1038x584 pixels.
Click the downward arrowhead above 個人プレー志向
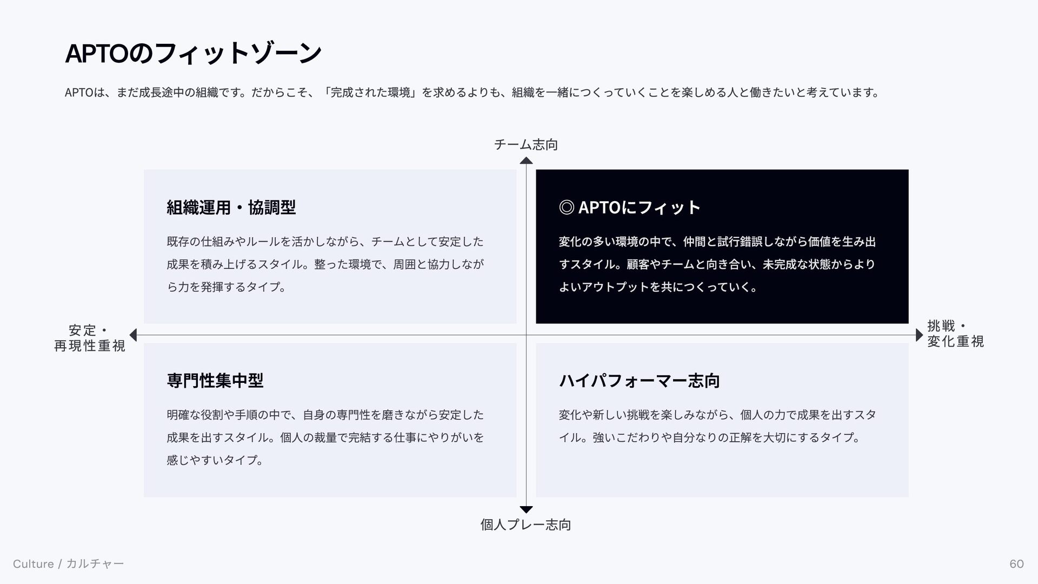pyautogui.click(x=526, y=509)
